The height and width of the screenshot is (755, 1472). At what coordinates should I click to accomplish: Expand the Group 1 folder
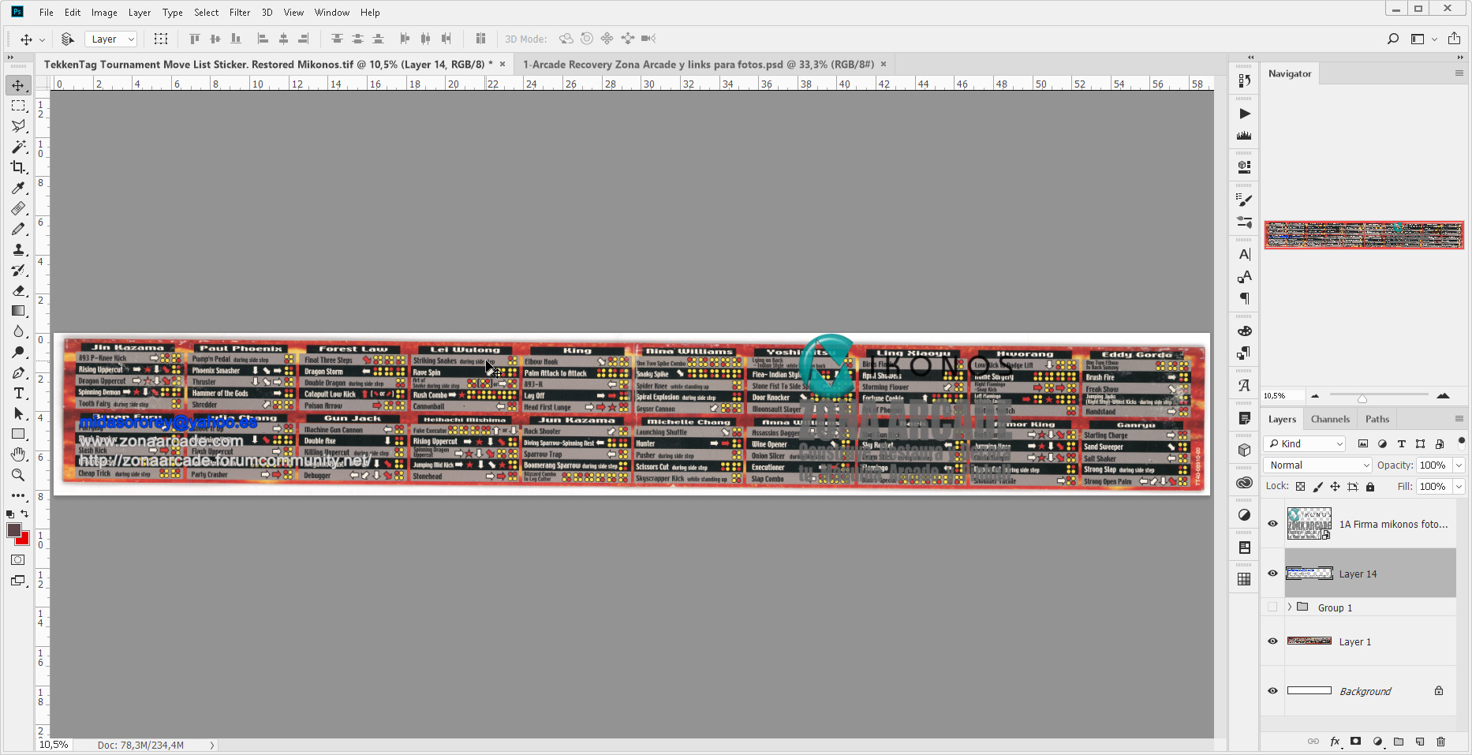tap(1290, 607)
